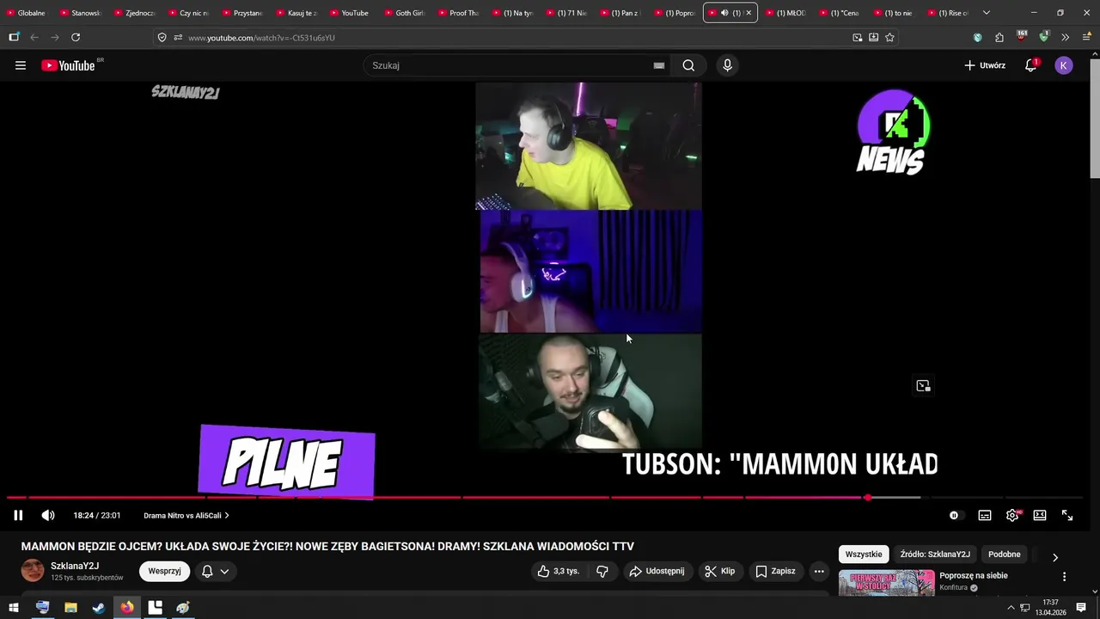Show more filter chips with arrow
The image size is (1100, 619).
pyautogui.click(x=1055, y=556)
